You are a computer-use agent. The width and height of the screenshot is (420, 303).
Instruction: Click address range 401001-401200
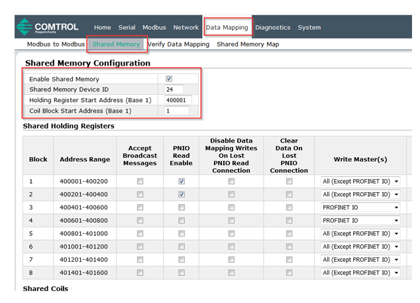(83, 247)
